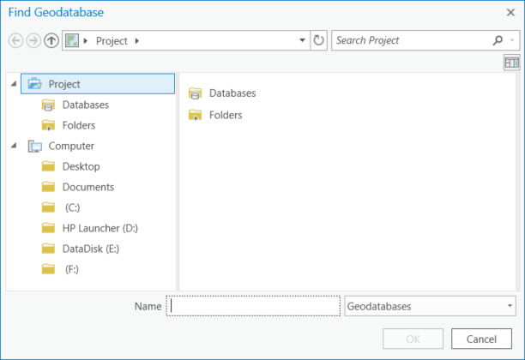The image size is (525, 360).
Task: Click the OK button
Action: 413,339
